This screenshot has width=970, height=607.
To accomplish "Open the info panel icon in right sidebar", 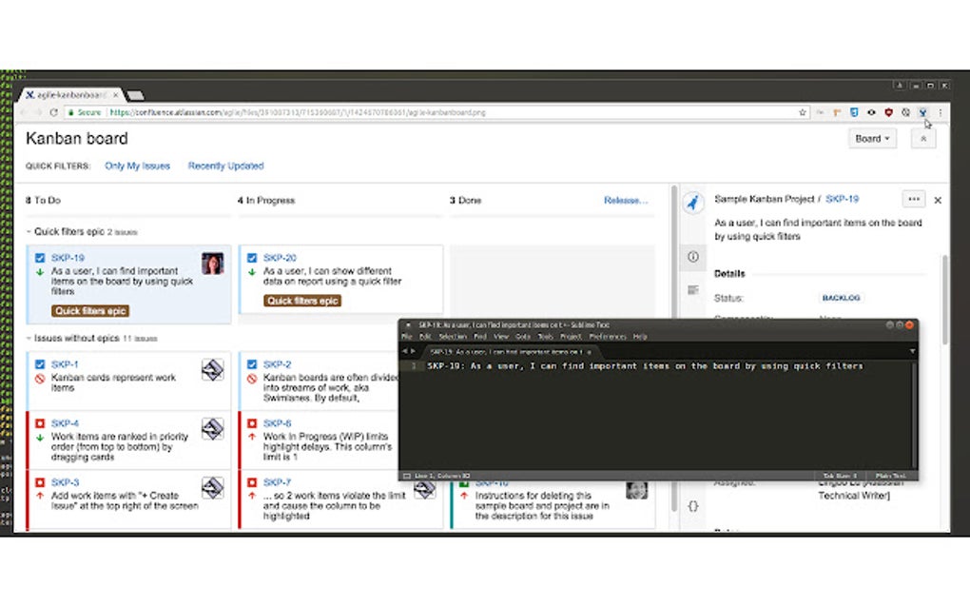I will (x=692, y=255).
